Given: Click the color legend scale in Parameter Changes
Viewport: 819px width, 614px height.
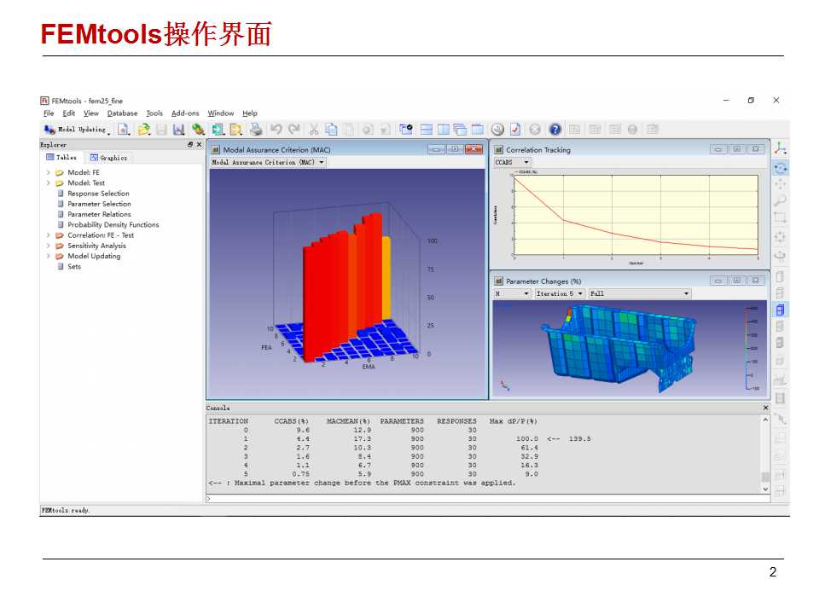Looking at the screenshot, I should pos(752,348).
